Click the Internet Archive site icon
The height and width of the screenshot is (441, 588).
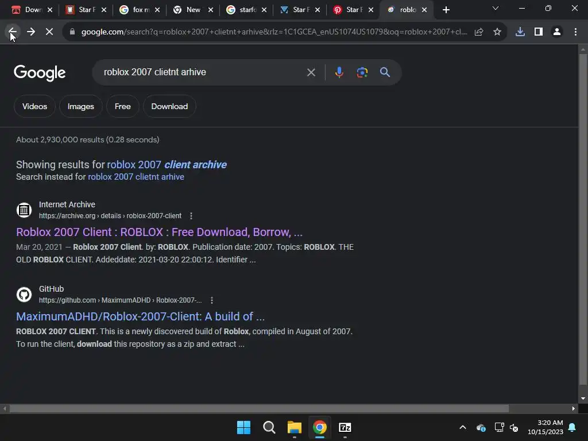tap(24, 210)
